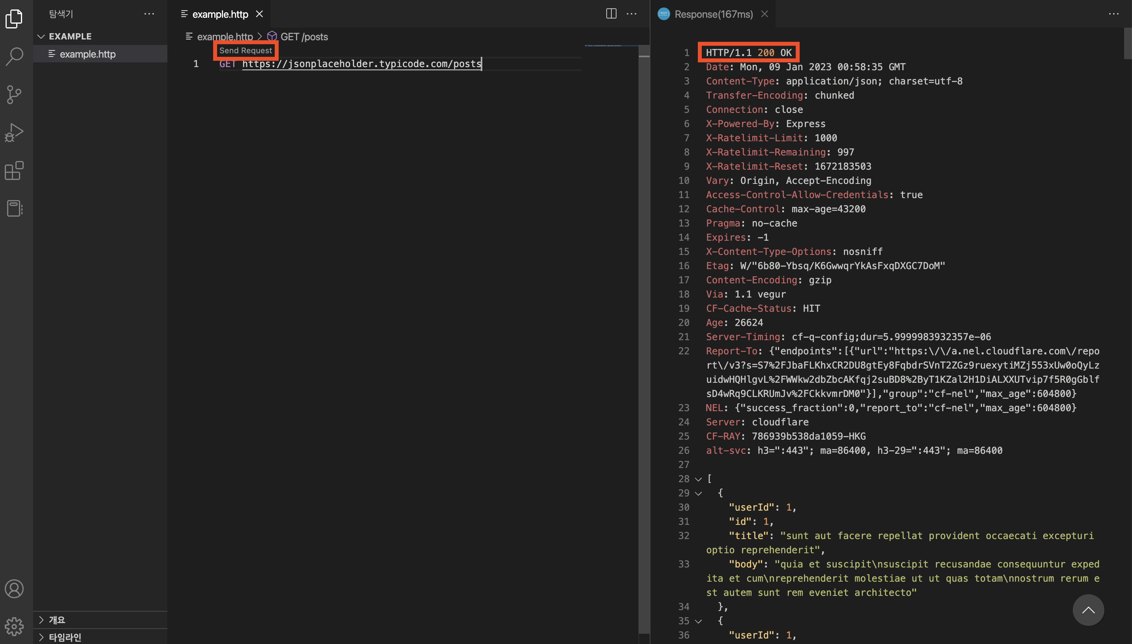Open the Accounts menu icon
Screen dimensions: 1132x644
click(x=14, y=589)
